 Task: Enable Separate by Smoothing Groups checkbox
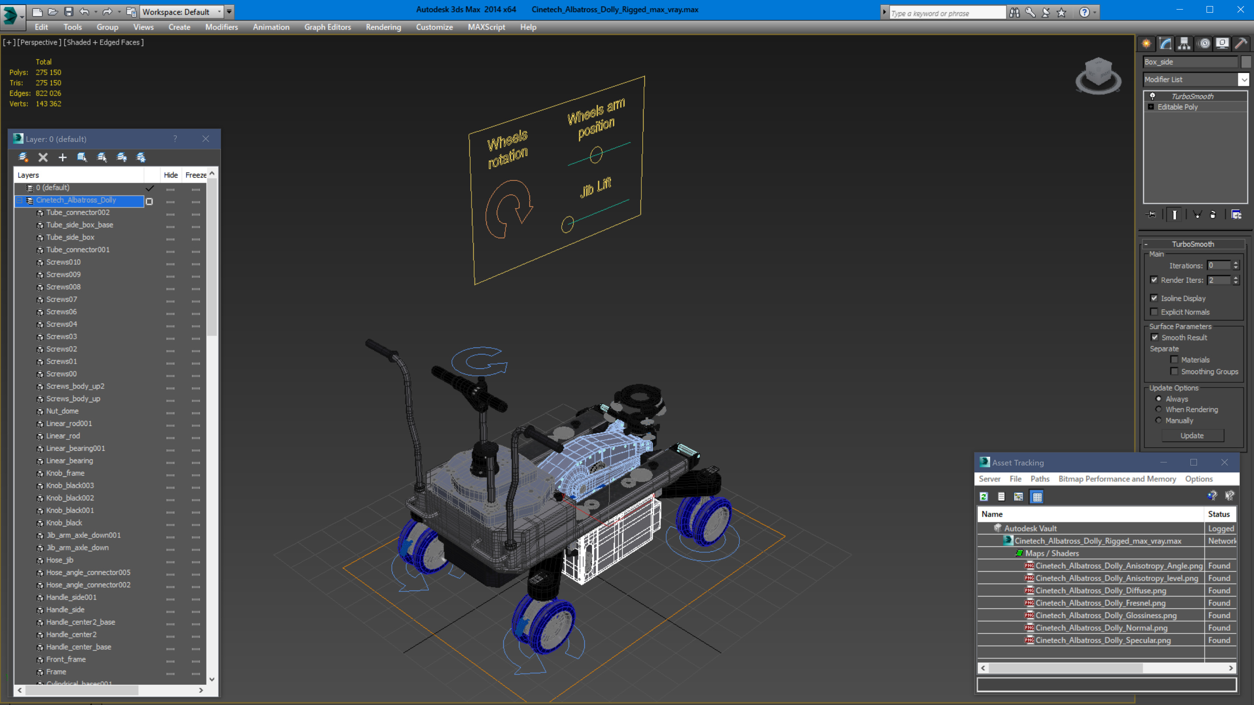pos(1174,371)
